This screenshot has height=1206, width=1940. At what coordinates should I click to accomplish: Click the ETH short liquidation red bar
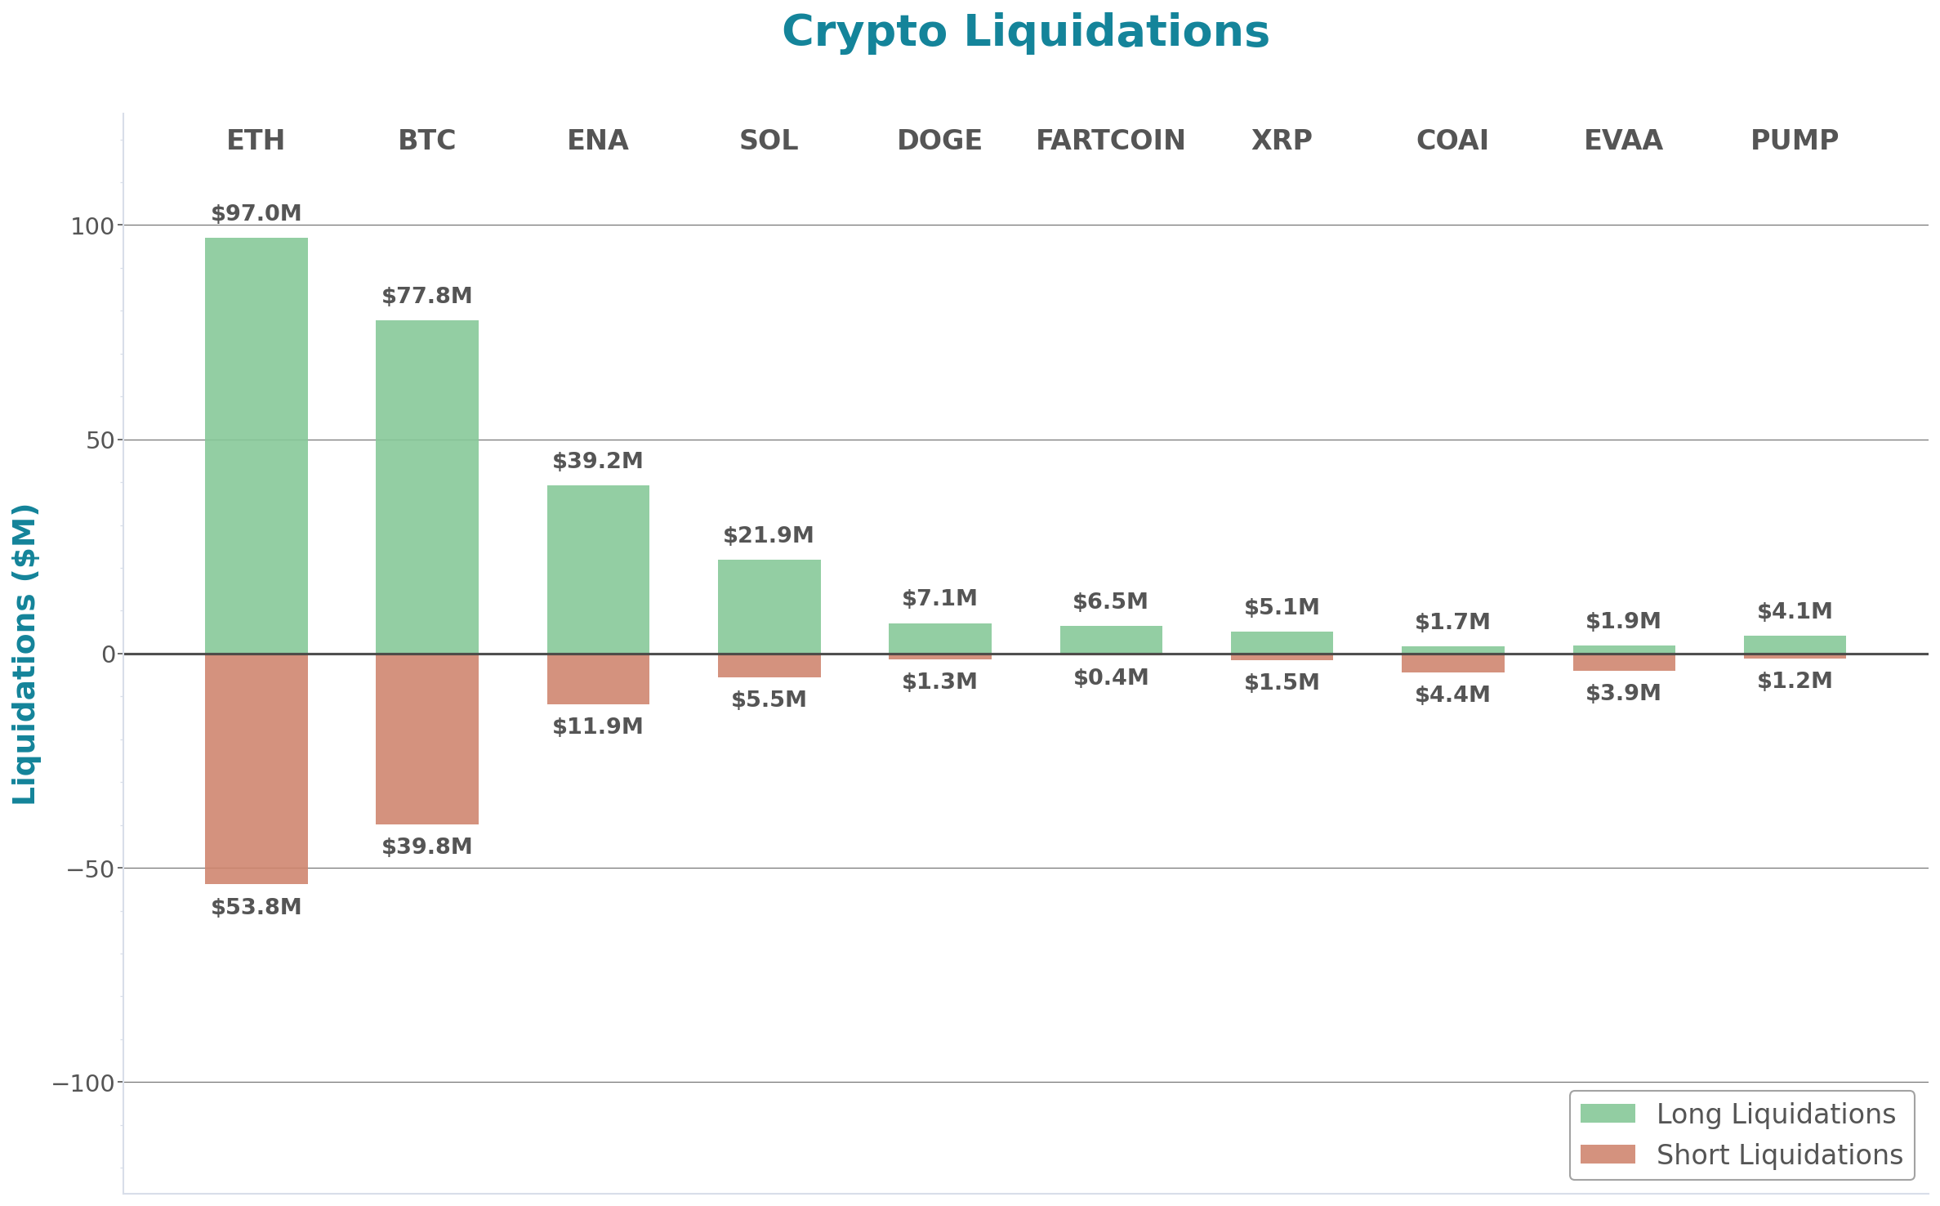tap(256, 768)
